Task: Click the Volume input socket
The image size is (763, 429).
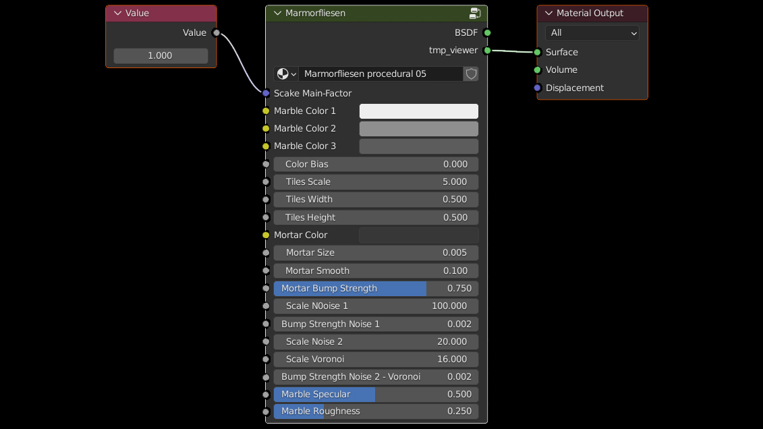Action: 538,69
